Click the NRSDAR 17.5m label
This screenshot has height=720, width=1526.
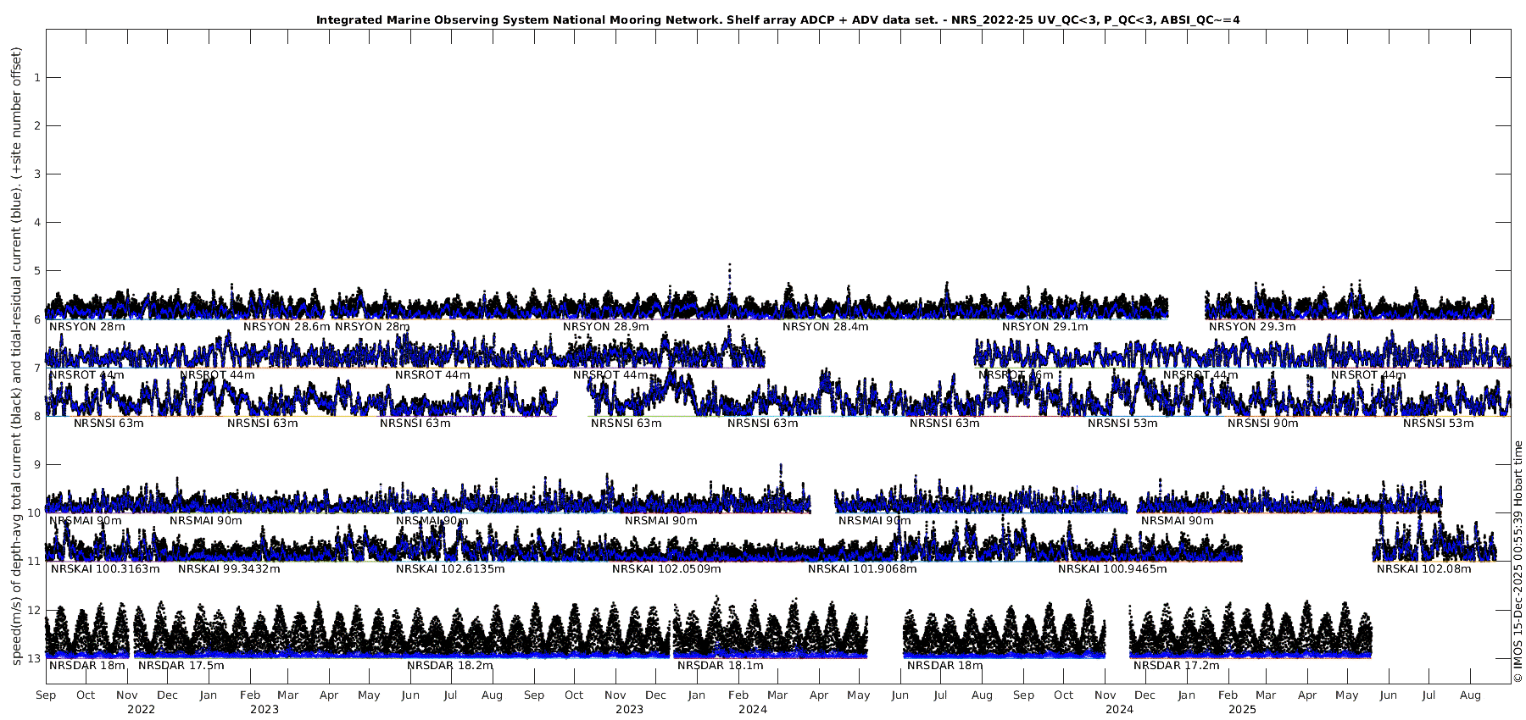click(181, 666)
